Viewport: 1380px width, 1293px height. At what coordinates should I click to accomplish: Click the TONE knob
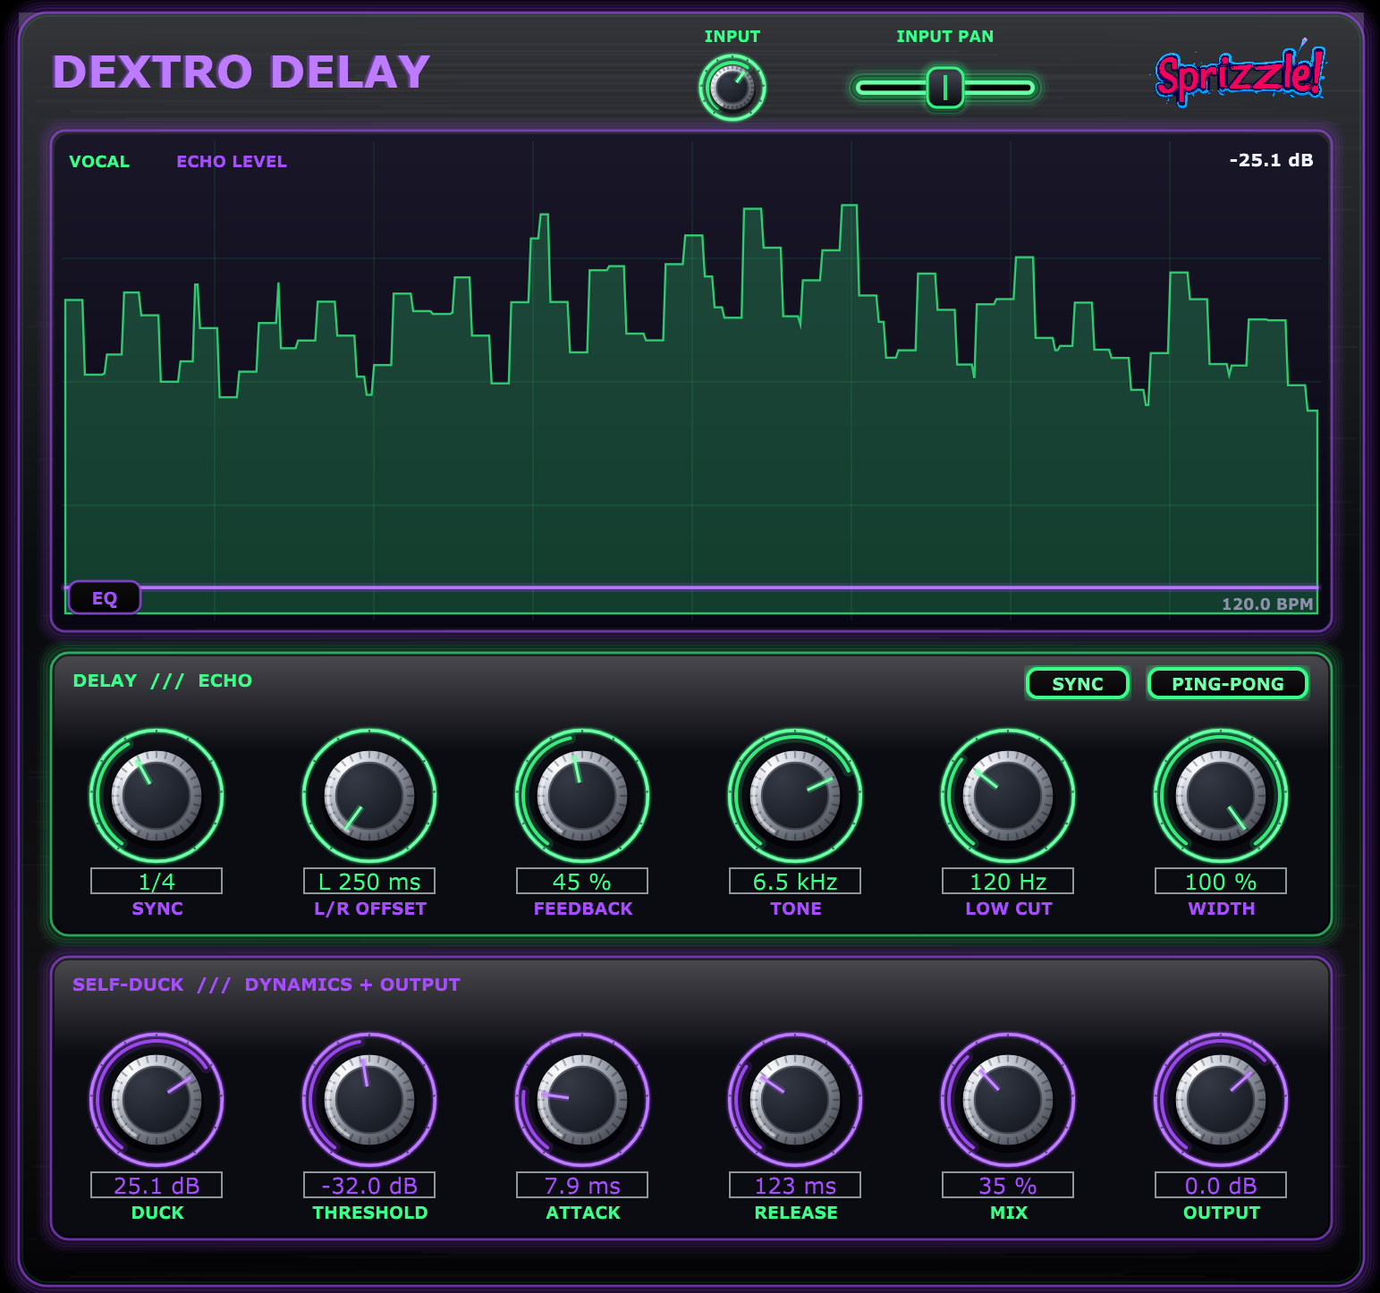pyautogui.click(x=795, y=796)
